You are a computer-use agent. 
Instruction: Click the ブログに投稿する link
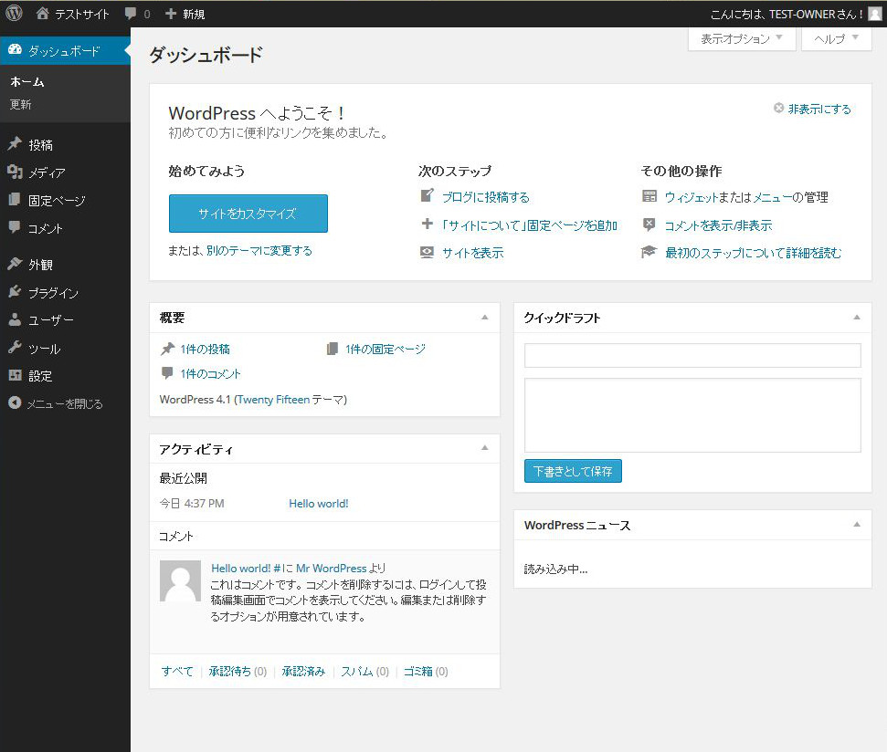pyautogui.click(x=486, y=197)
